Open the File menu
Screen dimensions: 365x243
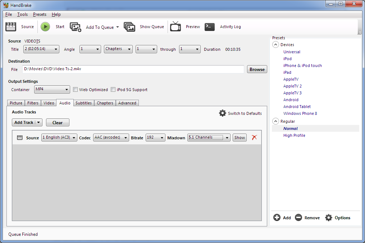(x=9, y=14)
